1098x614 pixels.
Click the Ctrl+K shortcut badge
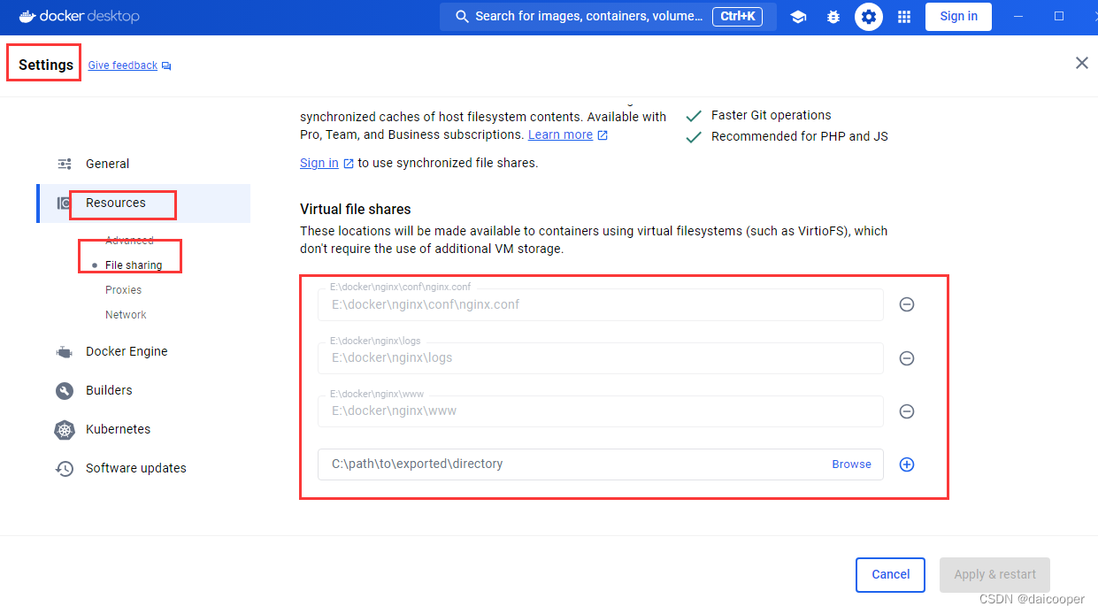737,17
